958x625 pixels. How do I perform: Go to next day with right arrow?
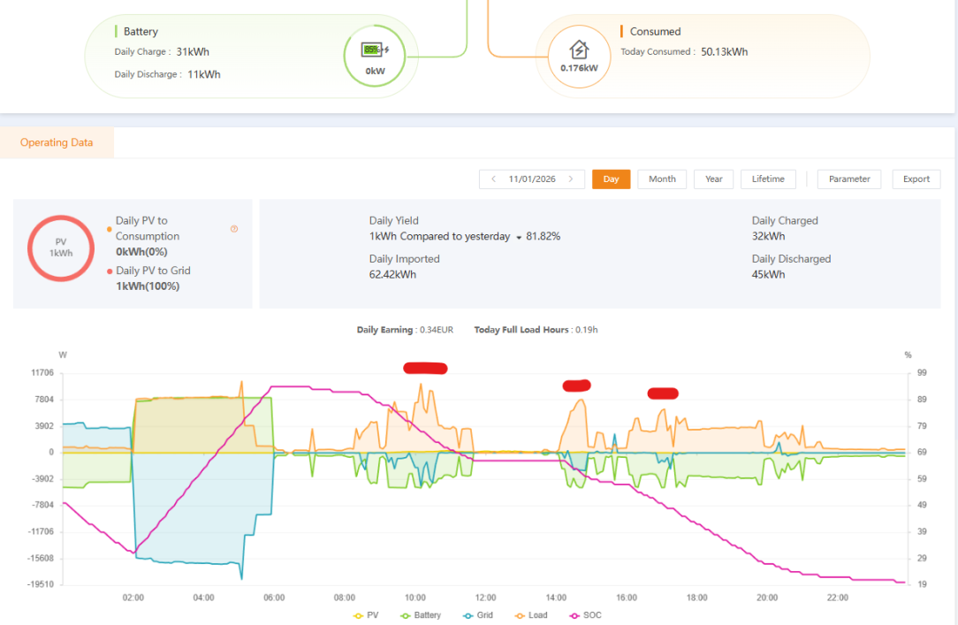tap(571, 179)
